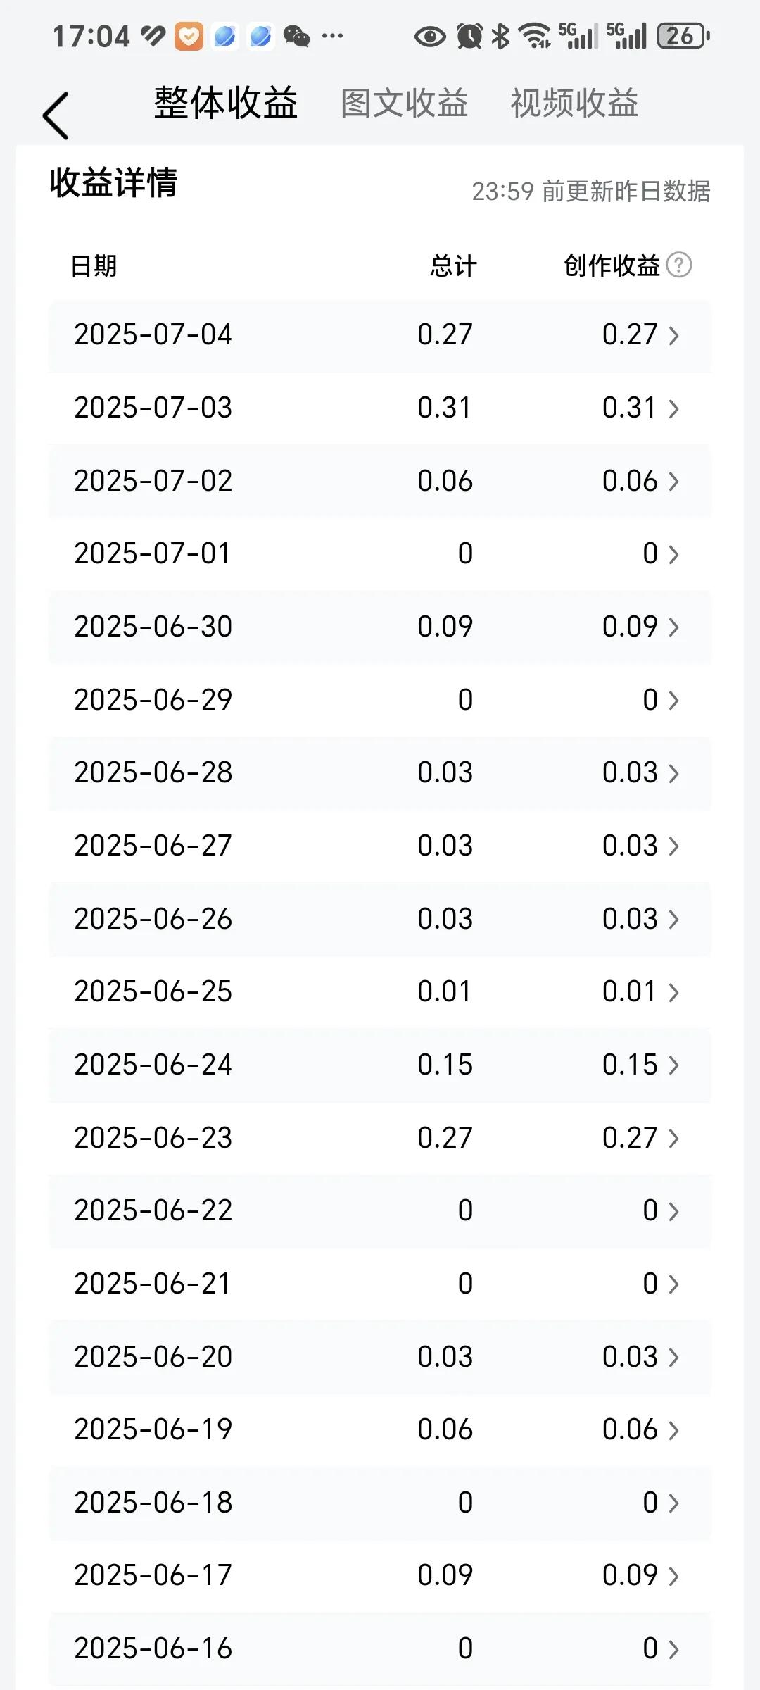Switch to the 视频收益 tab

pos(574,104)
